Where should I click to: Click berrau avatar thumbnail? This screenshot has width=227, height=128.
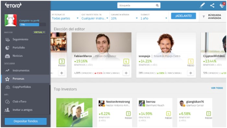pos(142,103)
